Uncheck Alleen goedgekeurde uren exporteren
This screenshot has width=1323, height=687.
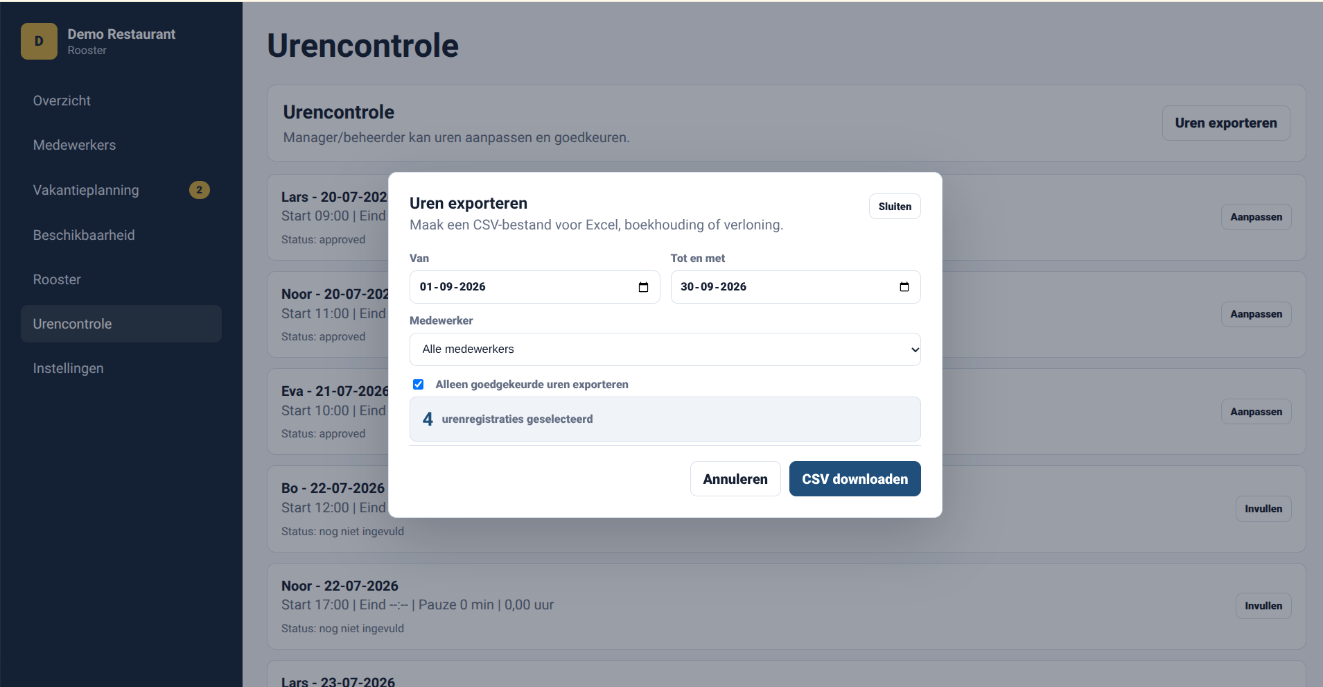pyautogui.click(x=419, y=384)
